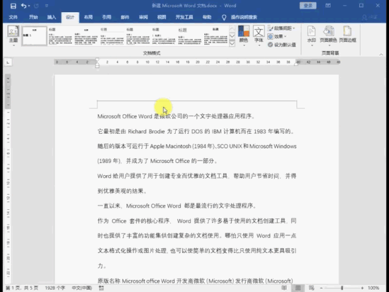Click the 页面颜色 (Page Color) icon

329,35
